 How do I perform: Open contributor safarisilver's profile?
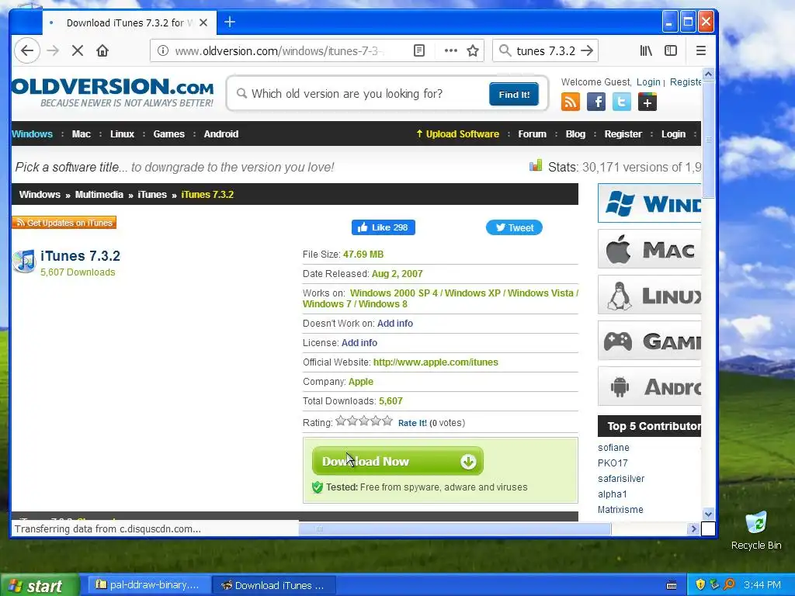coord(621,478)
